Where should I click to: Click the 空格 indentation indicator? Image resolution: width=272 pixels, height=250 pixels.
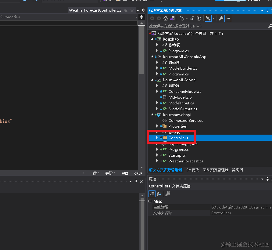pos(125,173)
